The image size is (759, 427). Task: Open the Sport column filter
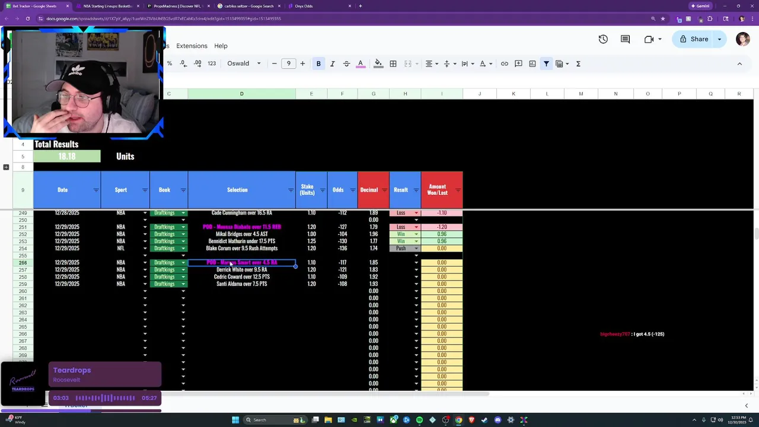pyautogui.click(x=145, y=190)
